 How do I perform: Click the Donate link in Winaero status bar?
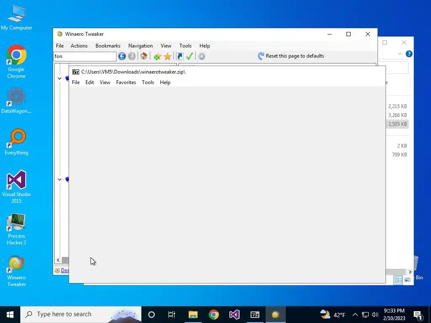[65, 270]
